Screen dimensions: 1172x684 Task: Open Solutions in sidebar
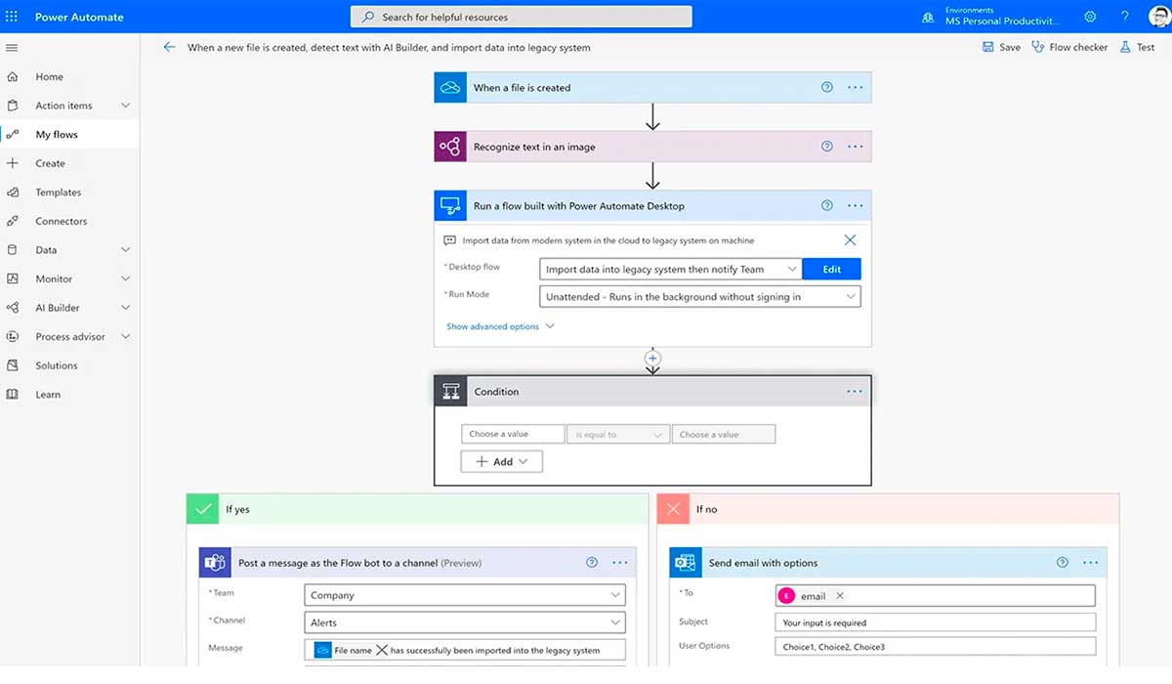click(x=69, y=365)
